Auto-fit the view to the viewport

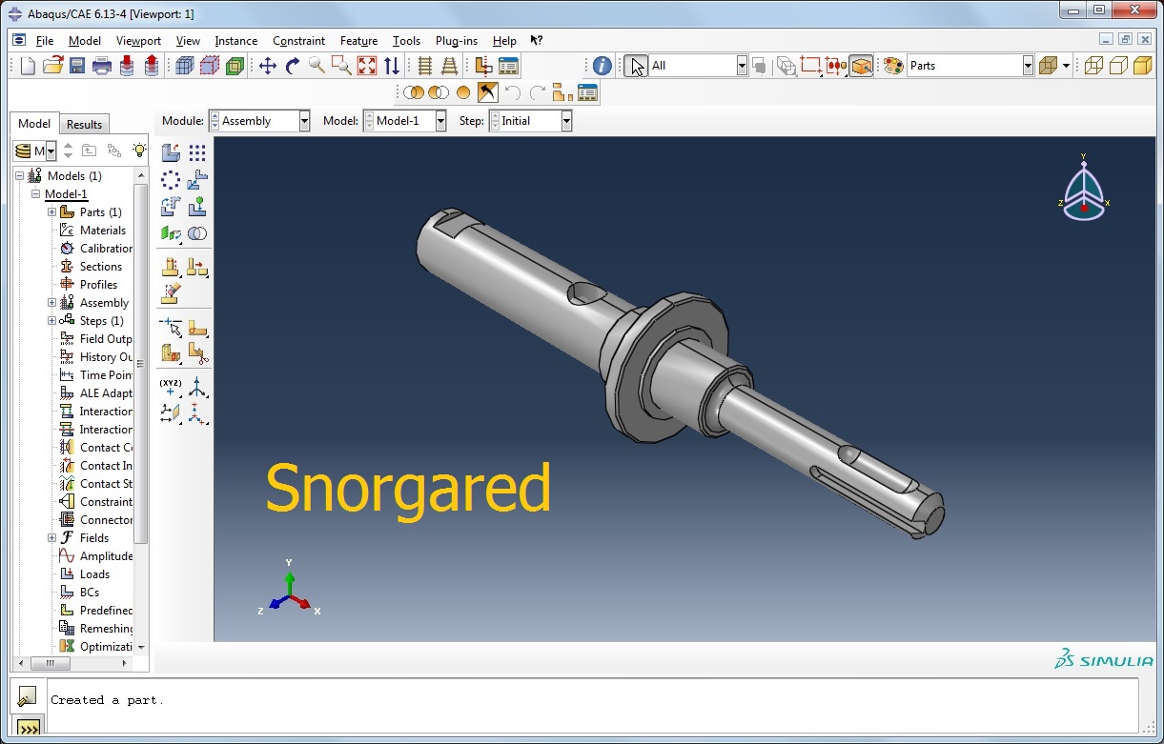point(367,66)
